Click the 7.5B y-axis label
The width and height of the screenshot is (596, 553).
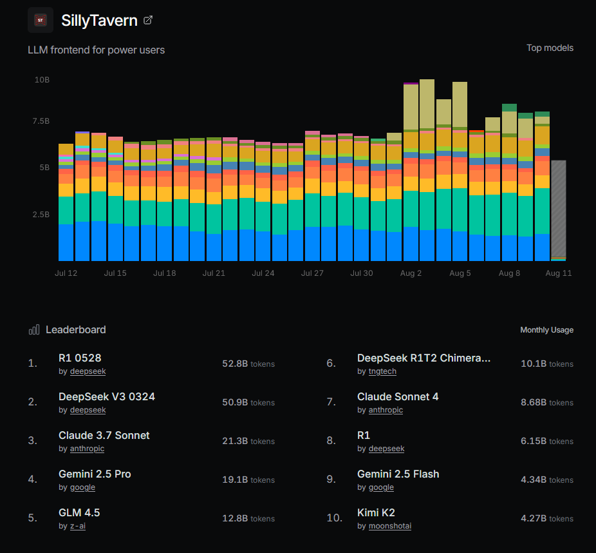point(41,121)
